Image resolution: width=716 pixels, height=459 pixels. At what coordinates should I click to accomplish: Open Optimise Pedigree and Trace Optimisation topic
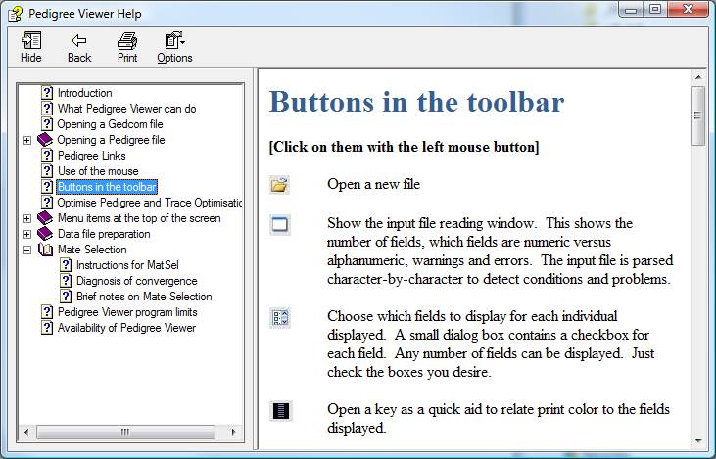point(149,203)
